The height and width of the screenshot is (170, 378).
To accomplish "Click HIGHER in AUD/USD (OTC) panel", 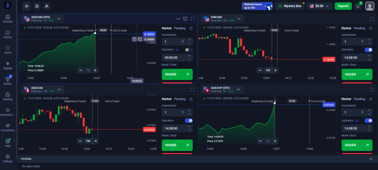I will coord(177,74).
